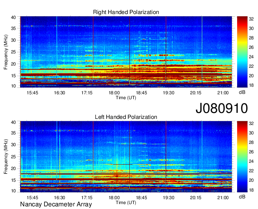Screen dimensions: 258x209
Task: Click the 20 value on the bottom colorbar
Action: click(251, 180)
